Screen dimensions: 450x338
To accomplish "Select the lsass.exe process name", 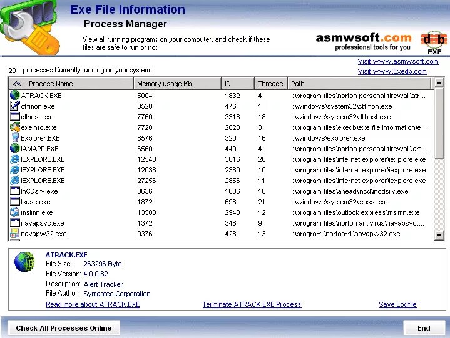I will tap(36, 202).
